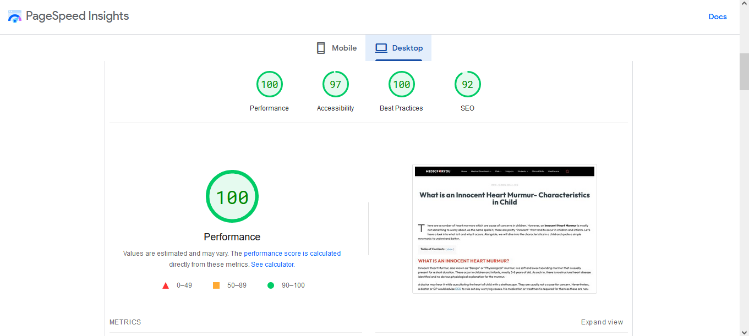Jump to Performance score gauge 100
This screenshot has width=749, height=336.
pos(270,85)
